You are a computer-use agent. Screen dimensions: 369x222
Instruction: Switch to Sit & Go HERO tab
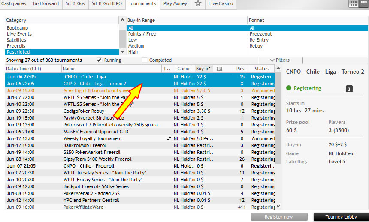107,3
